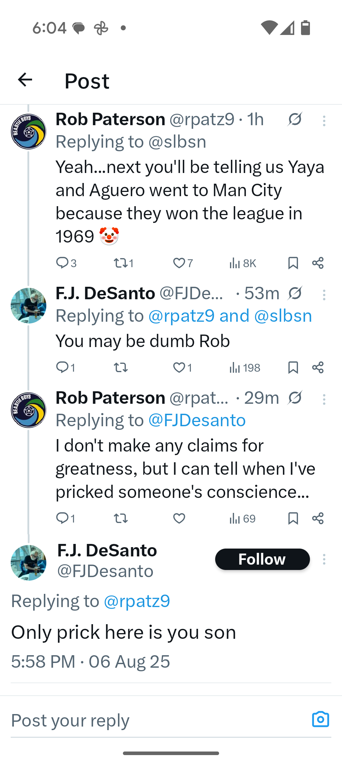Repost the "You may be dumb Rob" reply

pyautogui.click(x=120, y=367)
